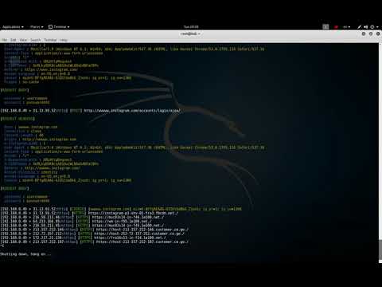Click the network pen-shaped status icon
This screenshot has width=382, height=287.
pyautogui.click(x=359, y=27)
